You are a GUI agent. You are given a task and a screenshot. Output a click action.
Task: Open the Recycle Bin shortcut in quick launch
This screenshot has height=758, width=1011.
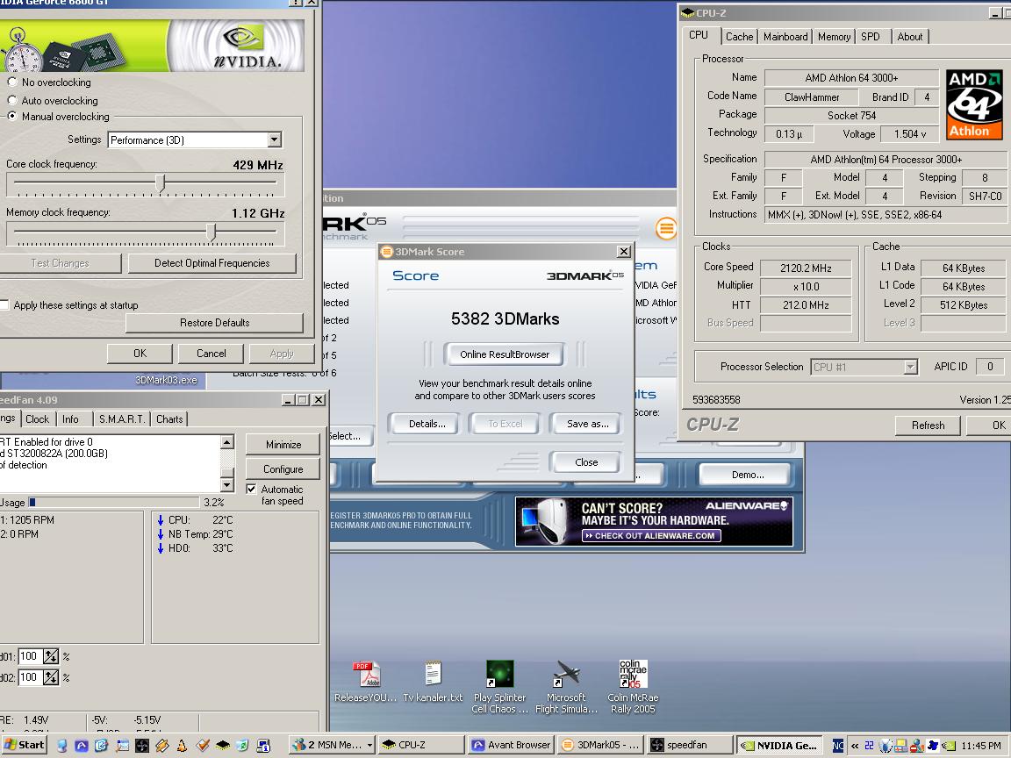tap(242, 745)
